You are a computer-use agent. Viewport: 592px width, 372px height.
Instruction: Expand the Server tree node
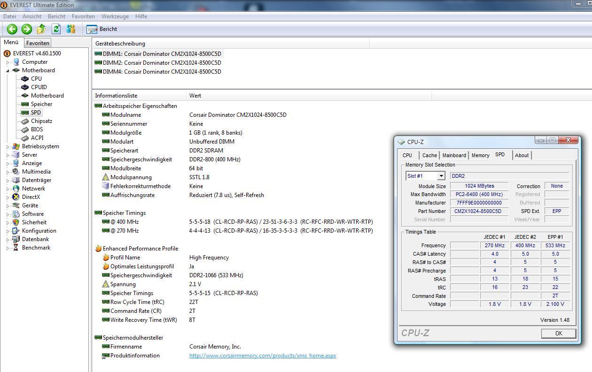(8, 155)
